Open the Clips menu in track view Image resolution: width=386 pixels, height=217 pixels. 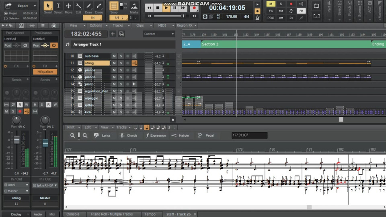140,25
